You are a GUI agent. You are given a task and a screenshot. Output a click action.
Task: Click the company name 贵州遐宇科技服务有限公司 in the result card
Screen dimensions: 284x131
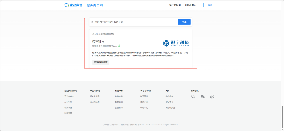click(105, 46)
